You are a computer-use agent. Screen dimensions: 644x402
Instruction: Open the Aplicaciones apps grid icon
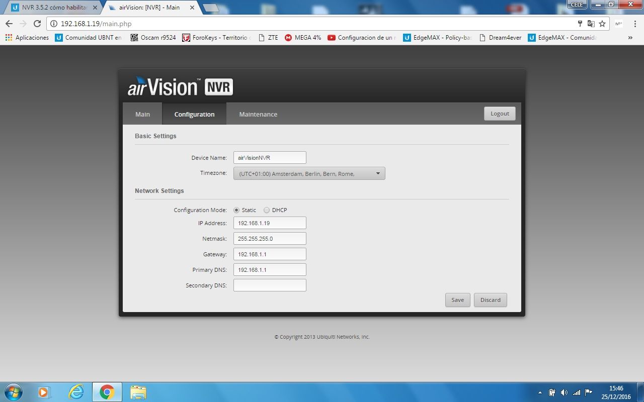[9, 38]
